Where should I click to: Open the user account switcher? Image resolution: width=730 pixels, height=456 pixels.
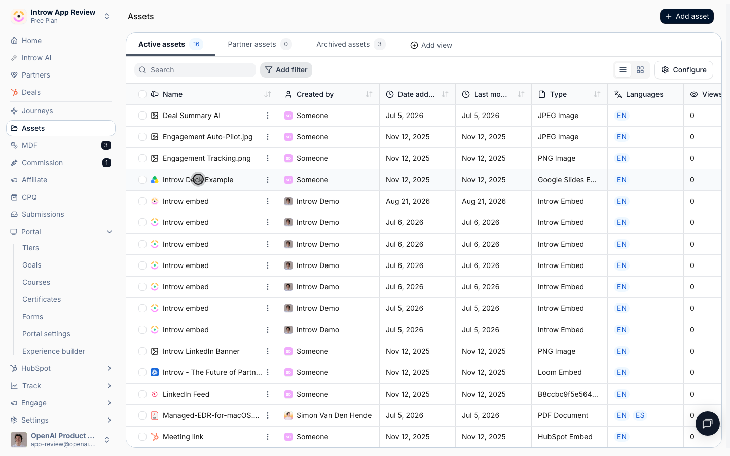pyautogui.click(x=107, y=440)
